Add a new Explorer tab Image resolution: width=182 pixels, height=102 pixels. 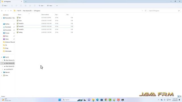coord(26,2)
